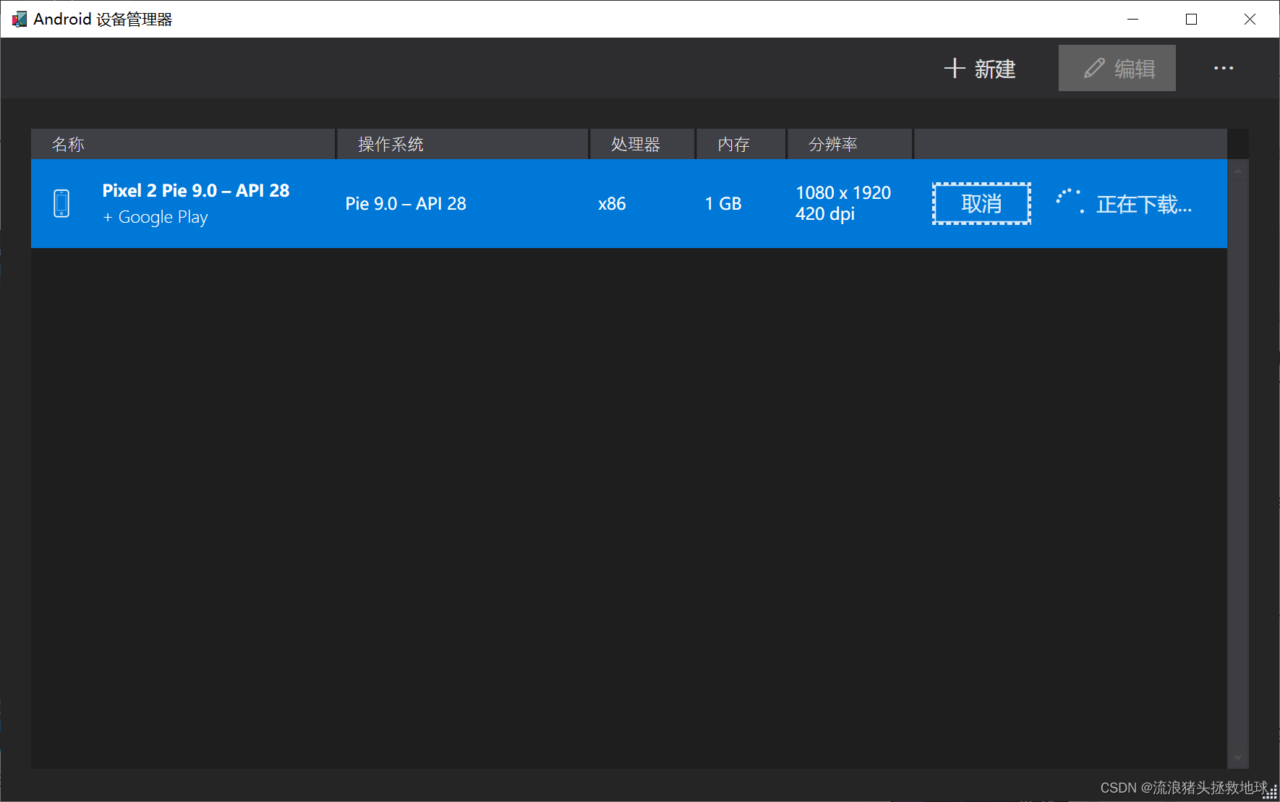The height and width of the screenshot is (802, 1280).
Task: Click the scrollbar up arrow in device list
Action: coord(1238,171)
